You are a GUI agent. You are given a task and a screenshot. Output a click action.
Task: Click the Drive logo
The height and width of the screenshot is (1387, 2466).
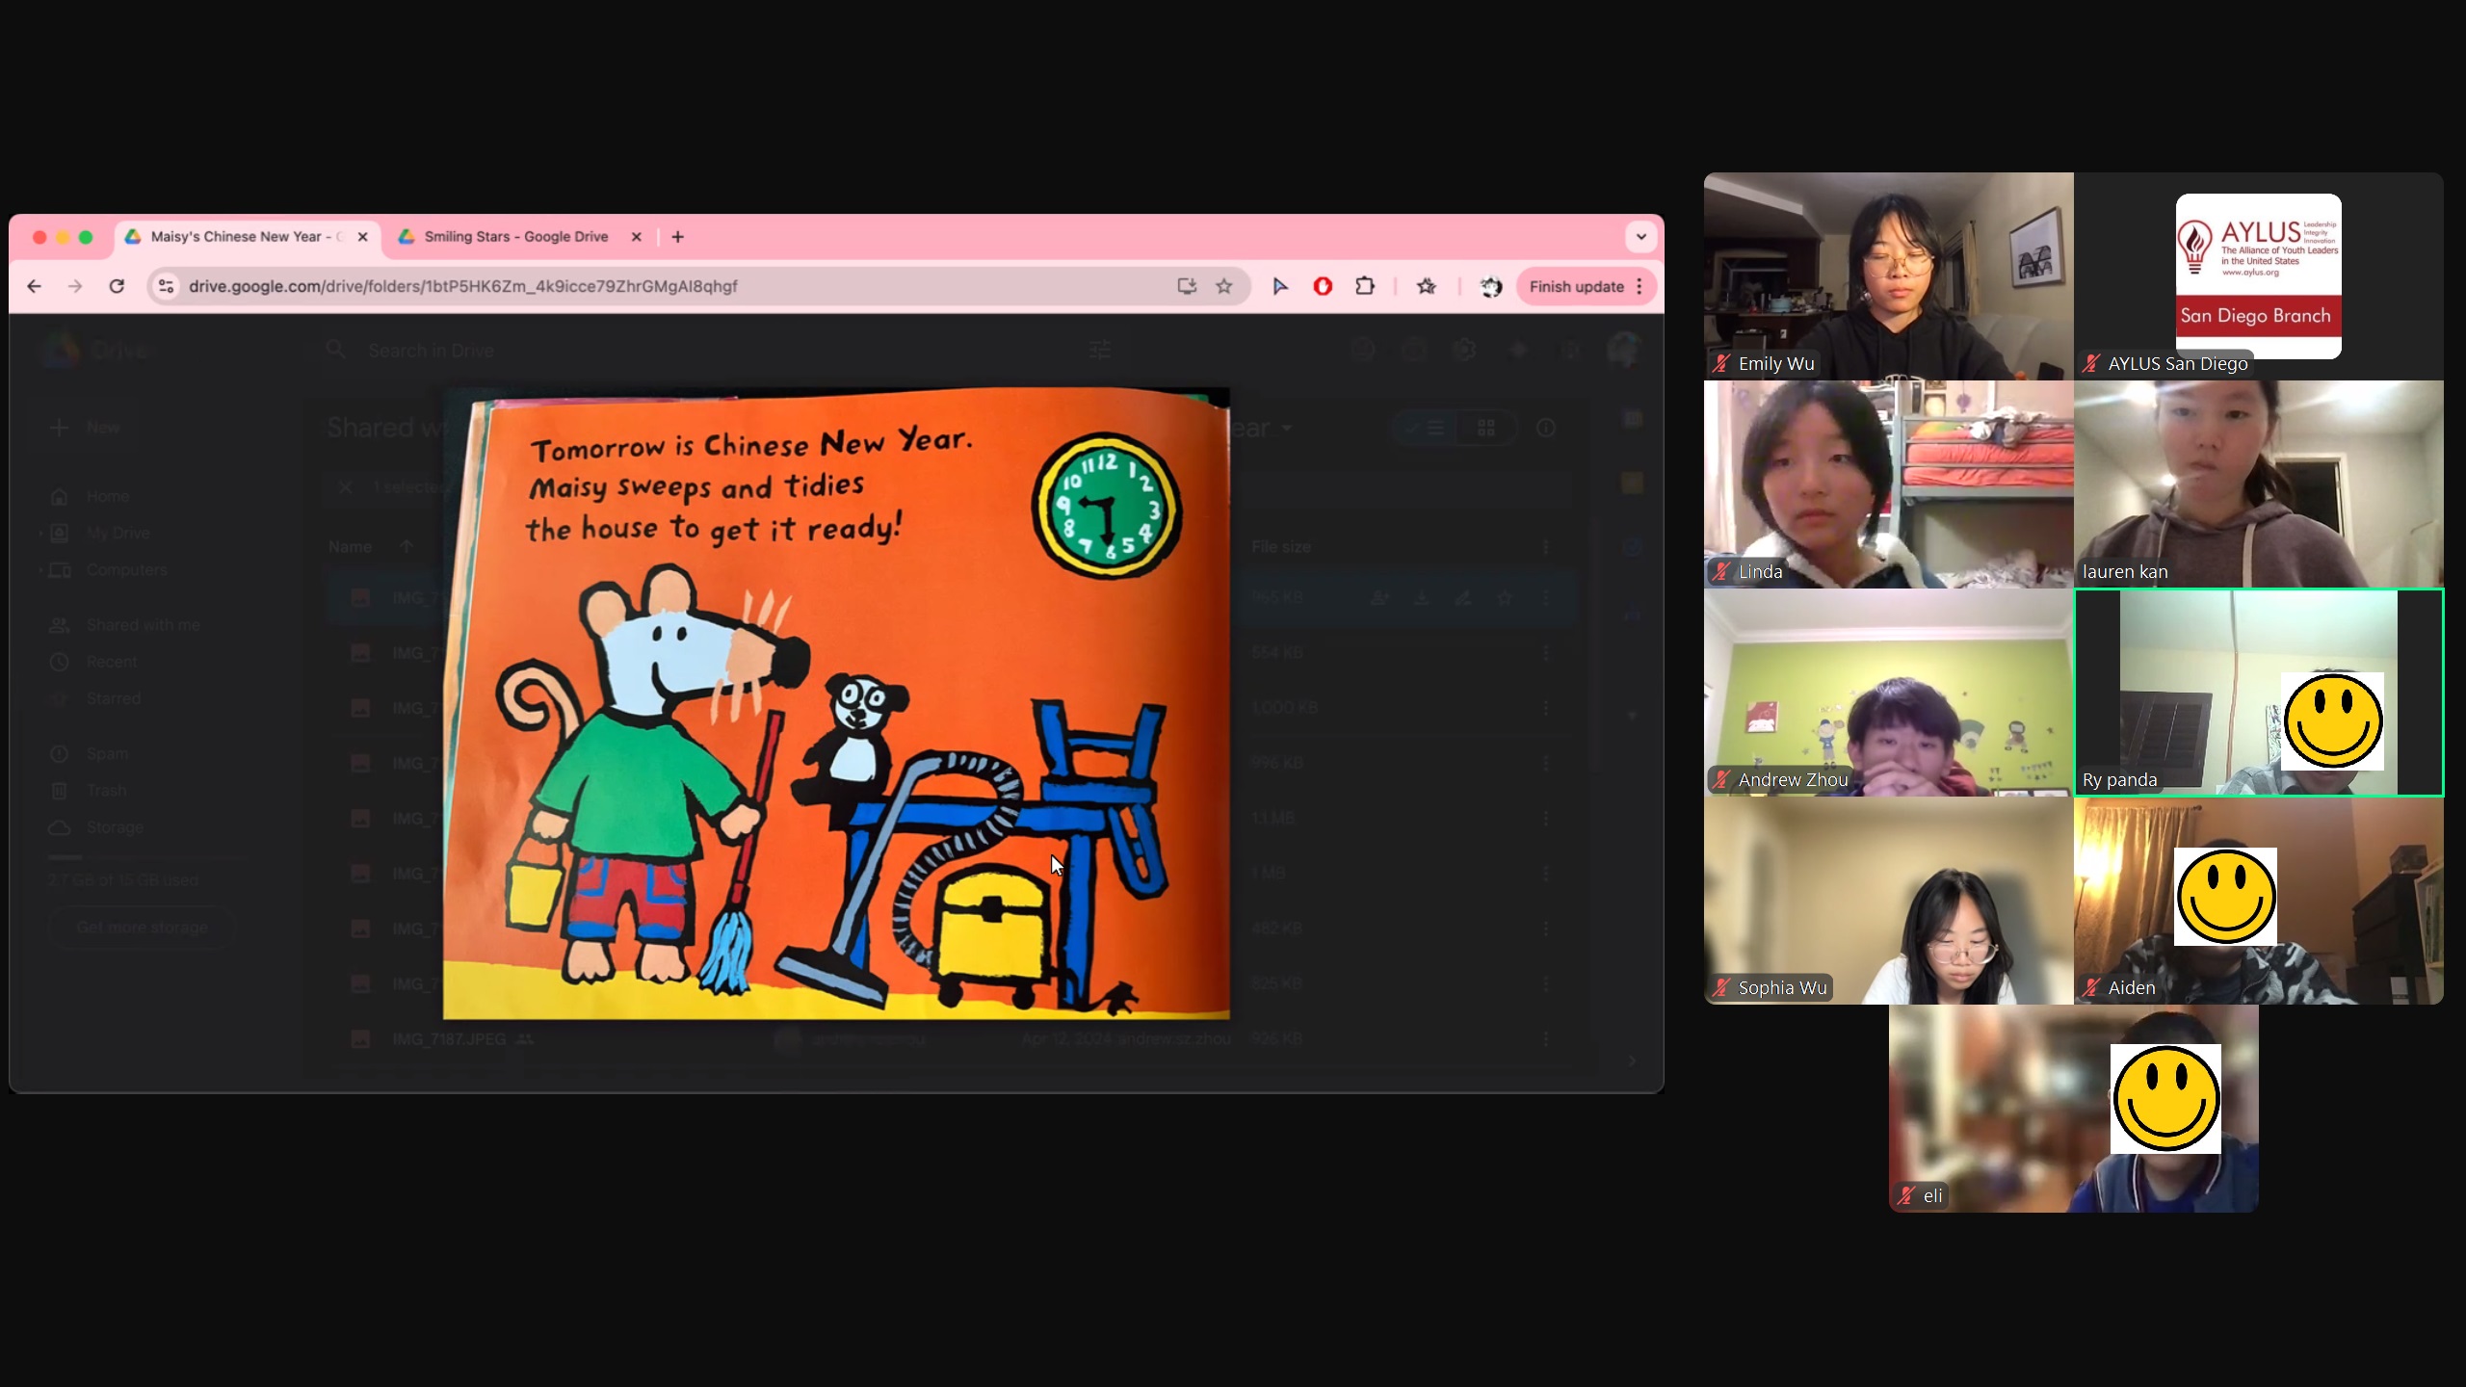tap(94, 350)
